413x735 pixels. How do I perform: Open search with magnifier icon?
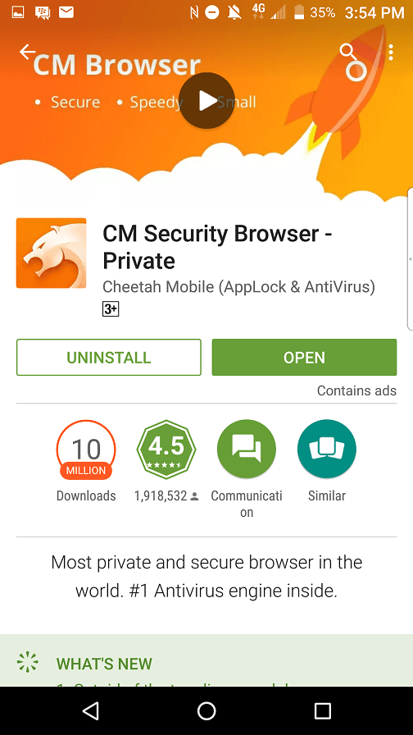(x=348, y=52)
